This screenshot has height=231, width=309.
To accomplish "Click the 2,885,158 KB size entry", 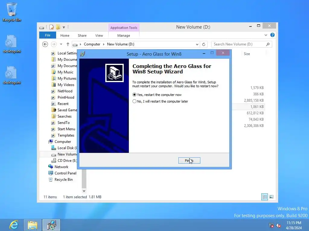I will pyautogui.click(x=254, y=100).
